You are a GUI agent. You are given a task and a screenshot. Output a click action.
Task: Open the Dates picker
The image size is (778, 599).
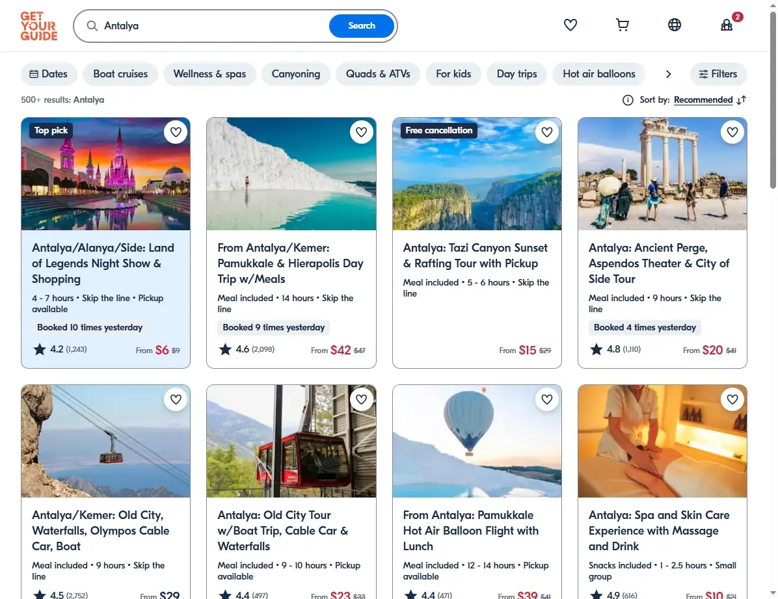click(x=49, y=74)
